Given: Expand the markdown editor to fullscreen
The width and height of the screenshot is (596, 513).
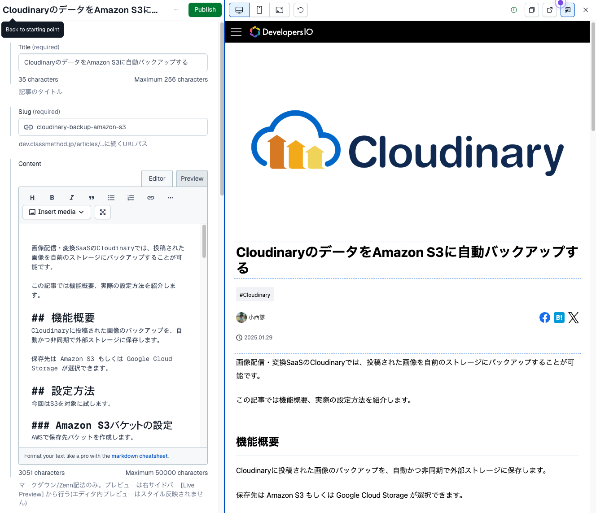Looking at the screenshot, I should coord(103,212).
